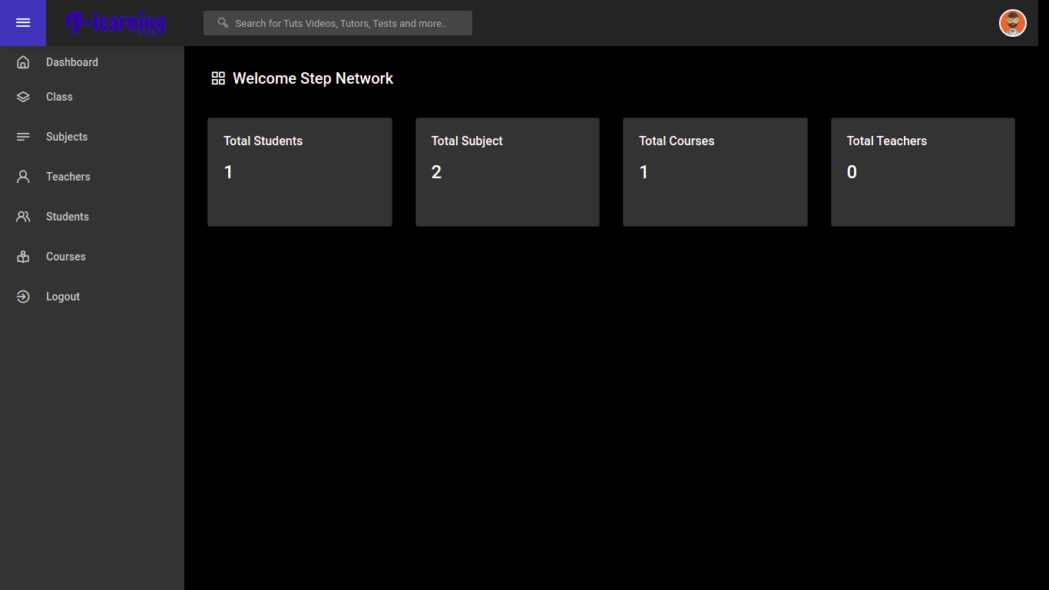Click the Teachers person icon

click(x=23, y=177)
